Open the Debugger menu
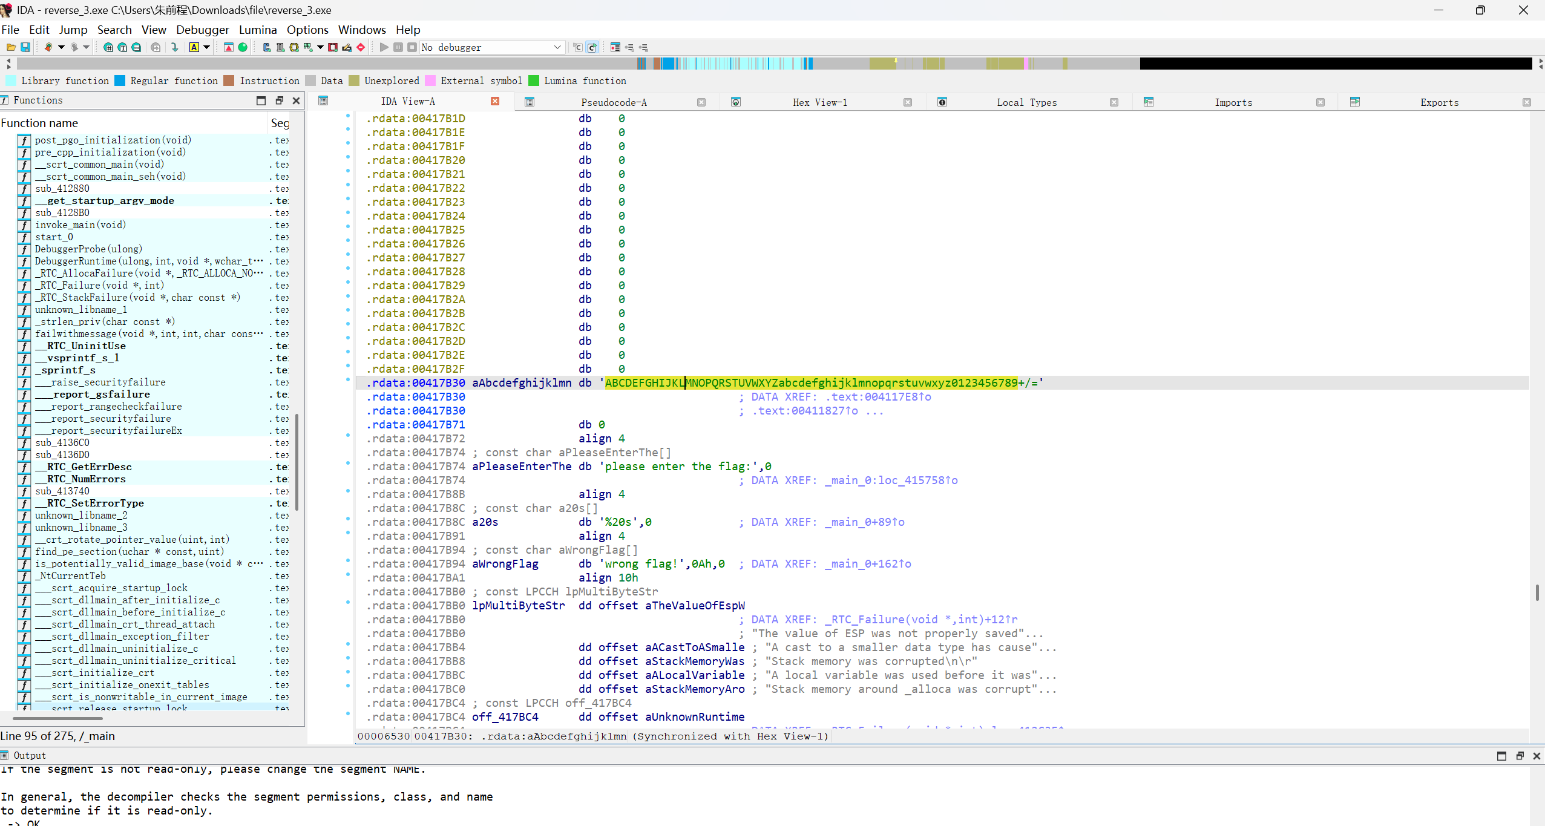Screen dimensions: 1545x826 click(x=202, y=30)
